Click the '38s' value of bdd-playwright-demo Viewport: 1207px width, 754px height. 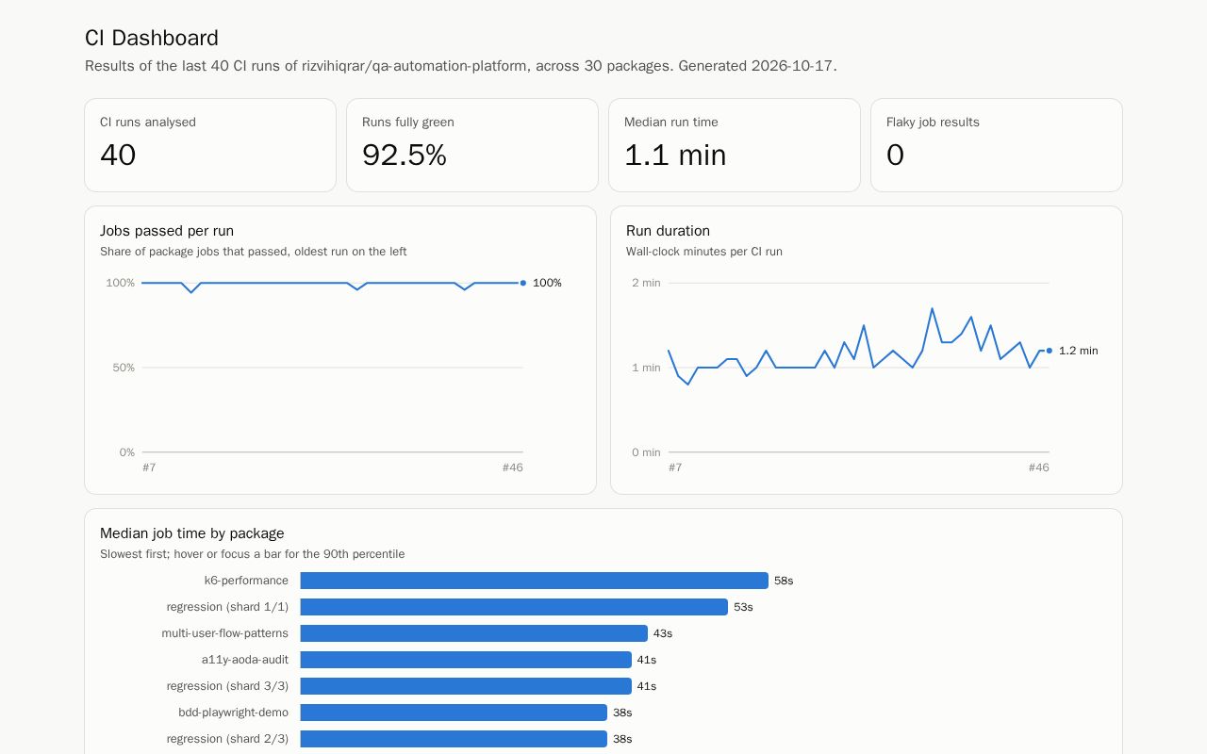tap(622, 713)
